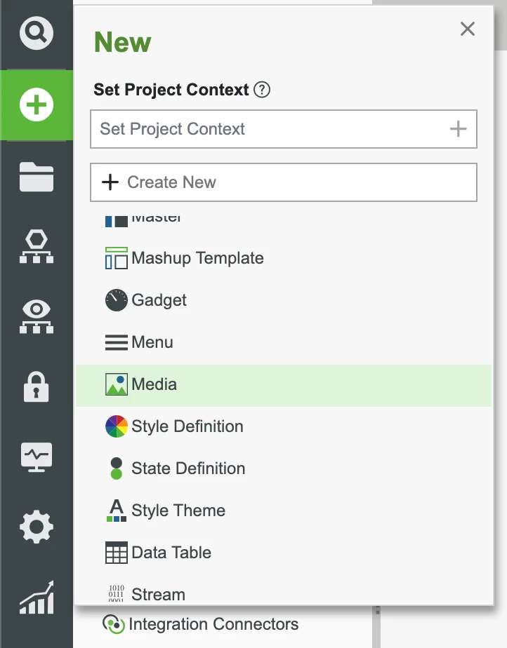
Task: Click the Create New button
Action: [x=284, y=182]
